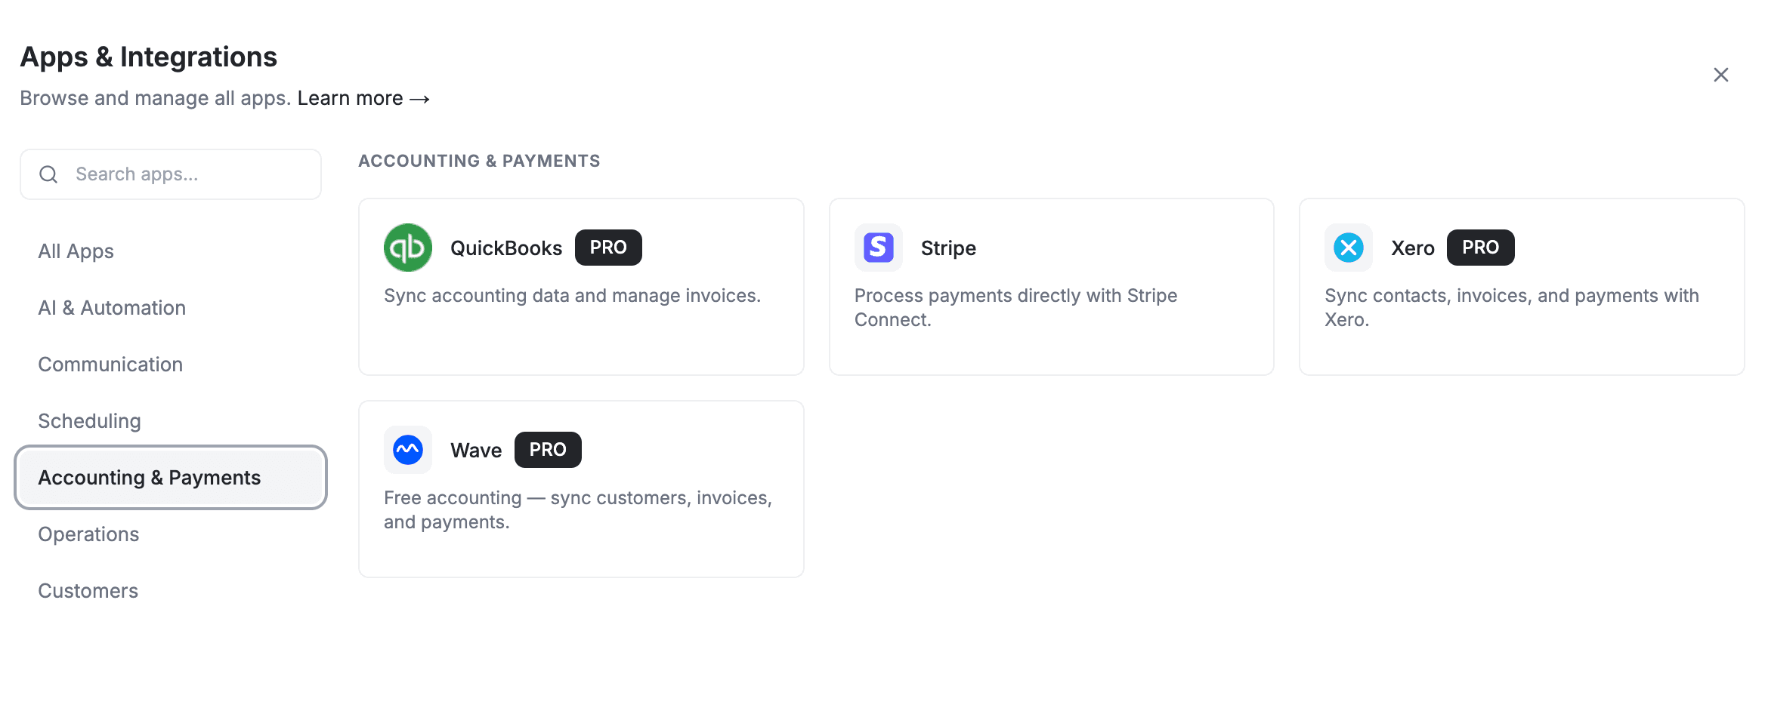Click the search magnifier icon

pyautogui.click(x=48, y=174)
